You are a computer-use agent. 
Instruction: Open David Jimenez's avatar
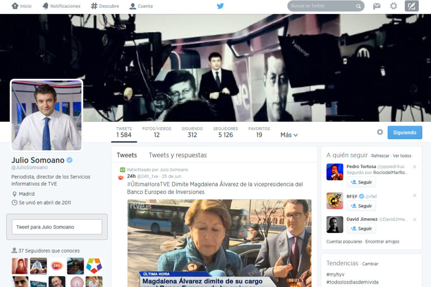(335, 224)
